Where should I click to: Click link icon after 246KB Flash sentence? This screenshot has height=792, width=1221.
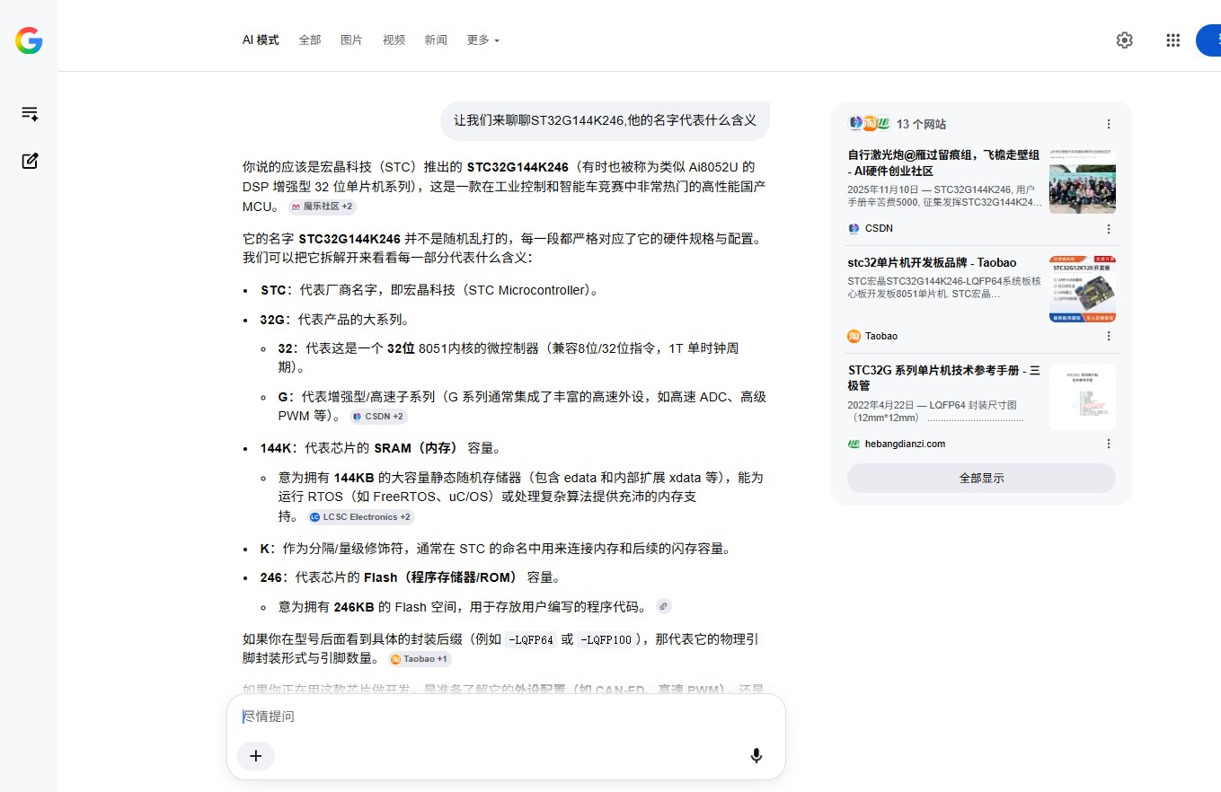click(664, 606)
